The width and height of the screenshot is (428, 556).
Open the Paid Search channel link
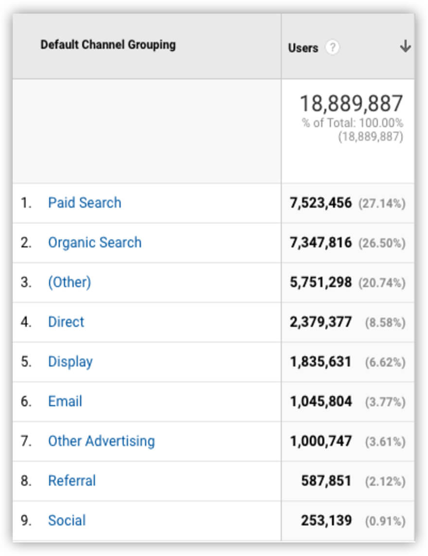coord(85,203)
